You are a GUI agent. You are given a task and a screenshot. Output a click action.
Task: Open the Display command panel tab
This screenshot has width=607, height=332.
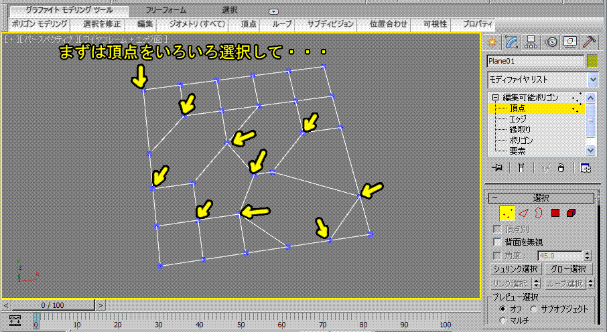coord(570,41)
